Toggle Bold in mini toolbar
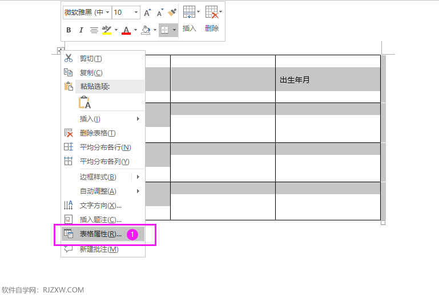439x295 pixels. [x=69, y=30]
